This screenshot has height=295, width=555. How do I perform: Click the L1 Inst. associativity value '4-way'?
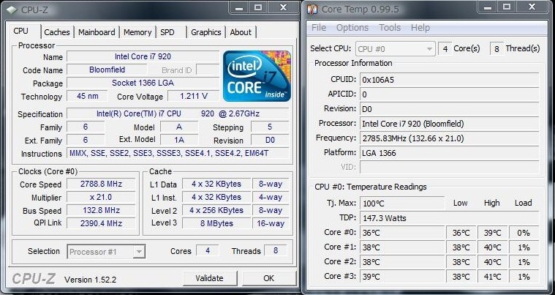point(271,197)
